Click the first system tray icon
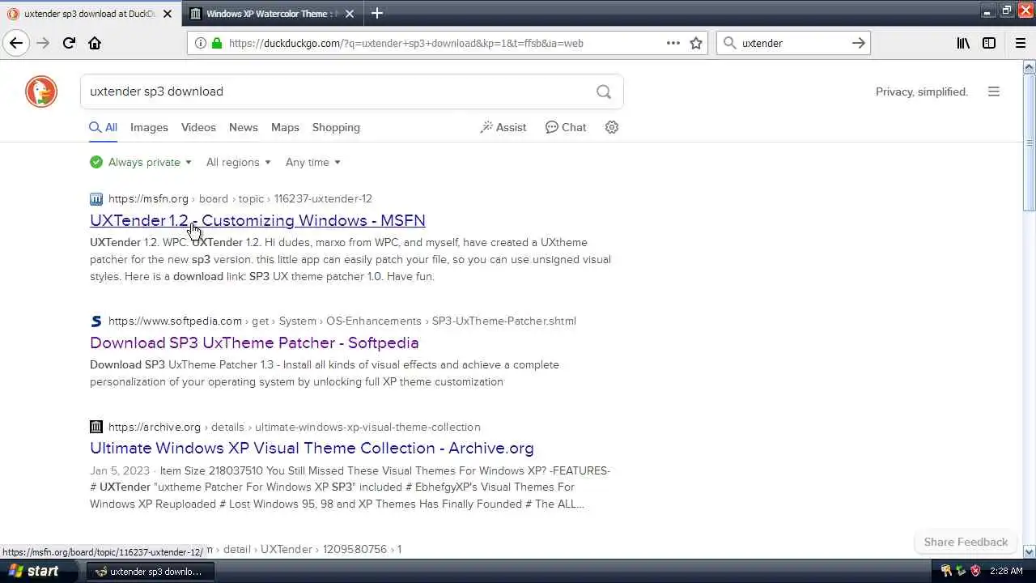Screen dimensions: 1036x583 click(946, 571)
